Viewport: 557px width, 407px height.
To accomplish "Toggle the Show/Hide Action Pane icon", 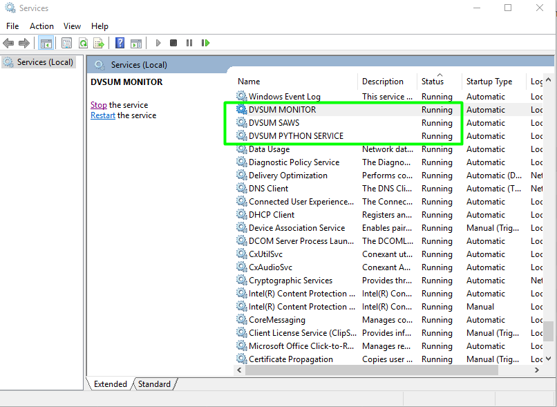I will [x=136, y=44].
